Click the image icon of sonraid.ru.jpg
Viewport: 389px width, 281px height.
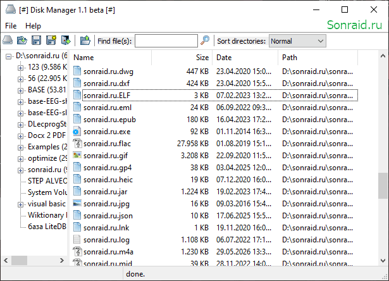[77, 204]
